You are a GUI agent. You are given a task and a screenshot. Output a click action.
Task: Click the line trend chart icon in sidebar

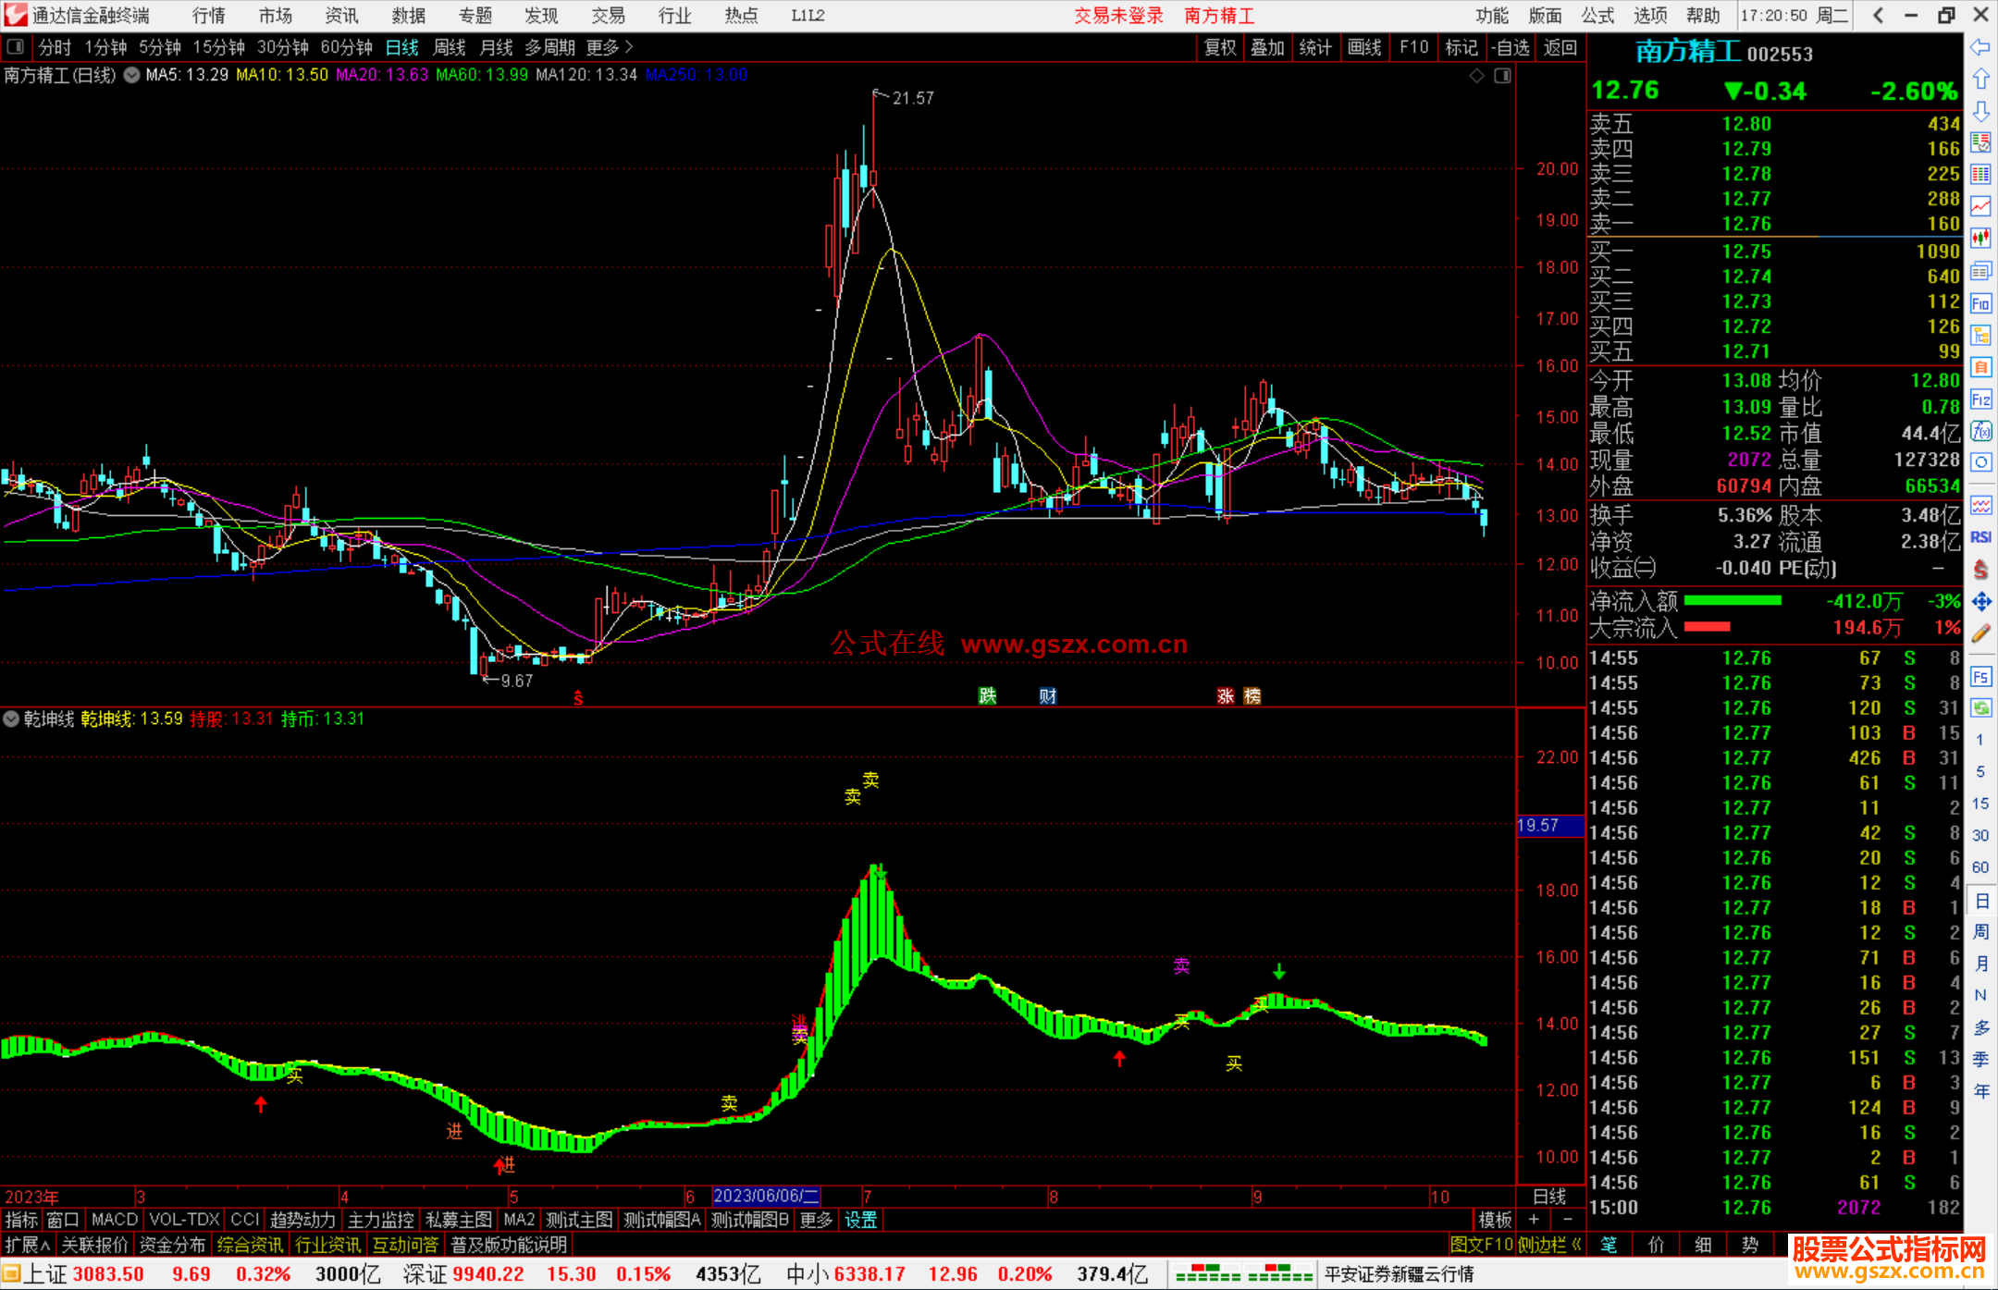click(1980, 206)
